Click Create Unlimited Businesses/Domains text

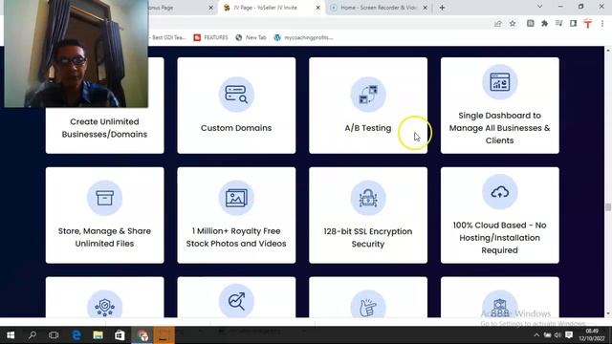pos(104,128)
